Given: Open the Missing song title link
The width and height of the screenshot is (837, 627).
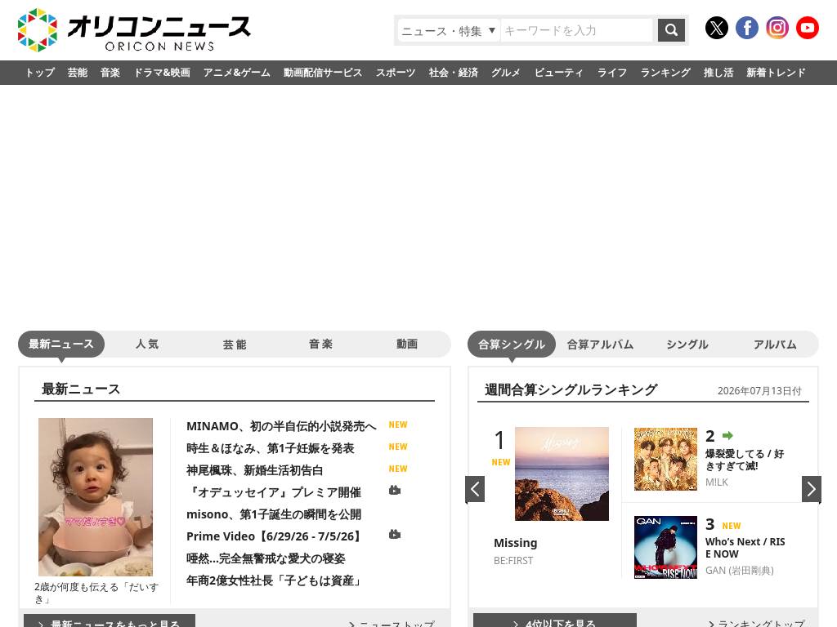Looking at the screenshot, I should (x=515, y=543).
